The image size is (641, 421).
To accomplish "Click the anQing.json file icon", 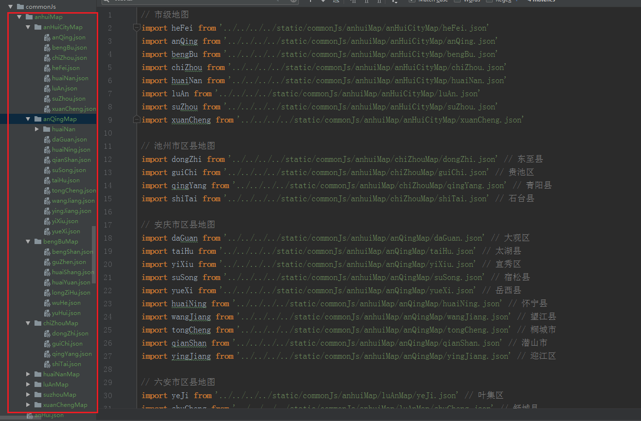I will (47, 37).
